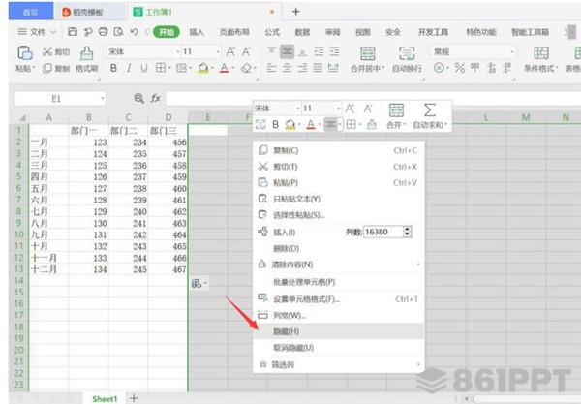
Task: Click Merge and Center (合并居中) icon
Action: pos(367,53)
